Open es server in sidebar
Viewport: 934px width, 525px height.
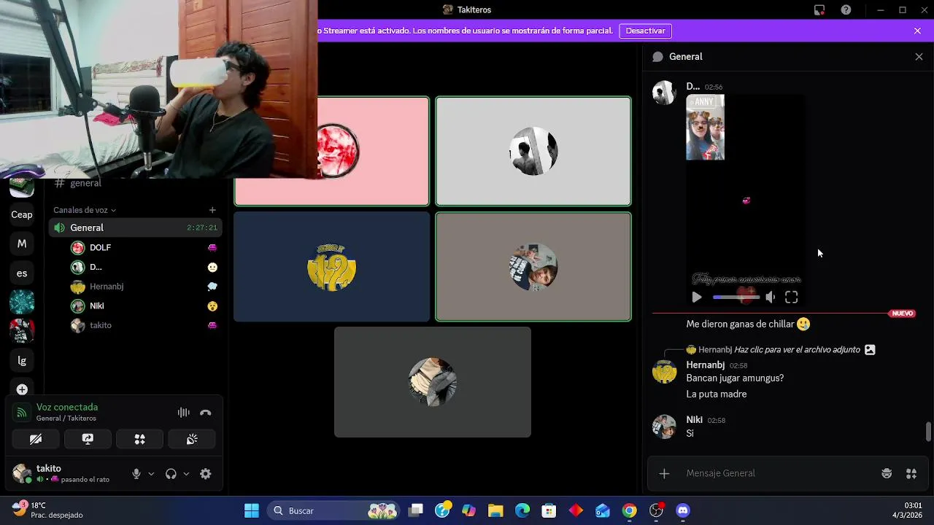pos(22,273)
